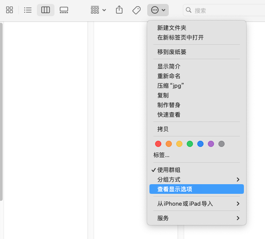The height and width of the screenshot is (239, 265).
Task: Switch to gallery view
Action: [x=64, y=10]
